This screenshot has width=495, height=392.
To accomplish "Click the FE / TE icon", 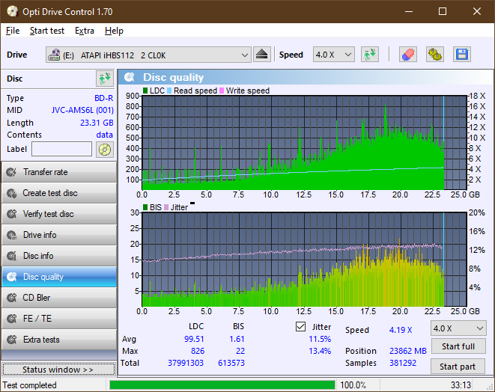I will point(12,319).
